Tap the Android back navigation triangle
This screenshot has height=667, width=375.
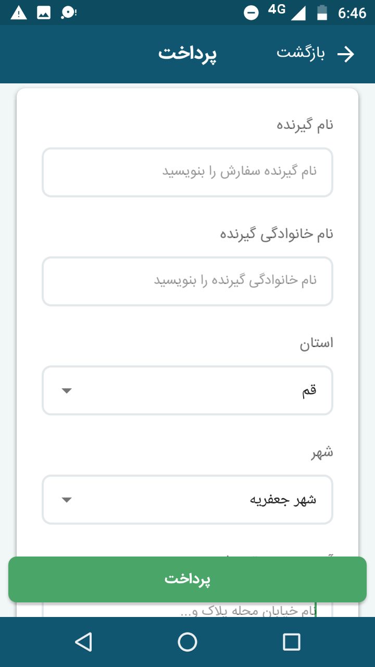[x=83, y=642]
